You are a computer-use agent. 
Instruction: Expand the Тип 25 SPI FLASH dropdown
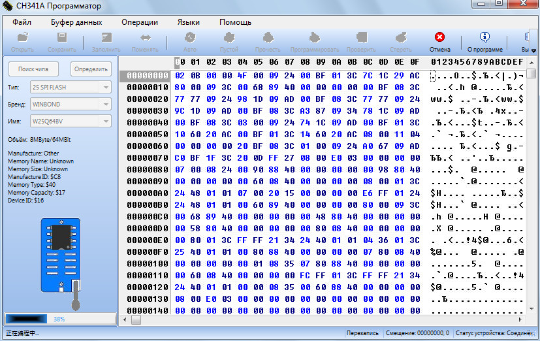[106, 88]
